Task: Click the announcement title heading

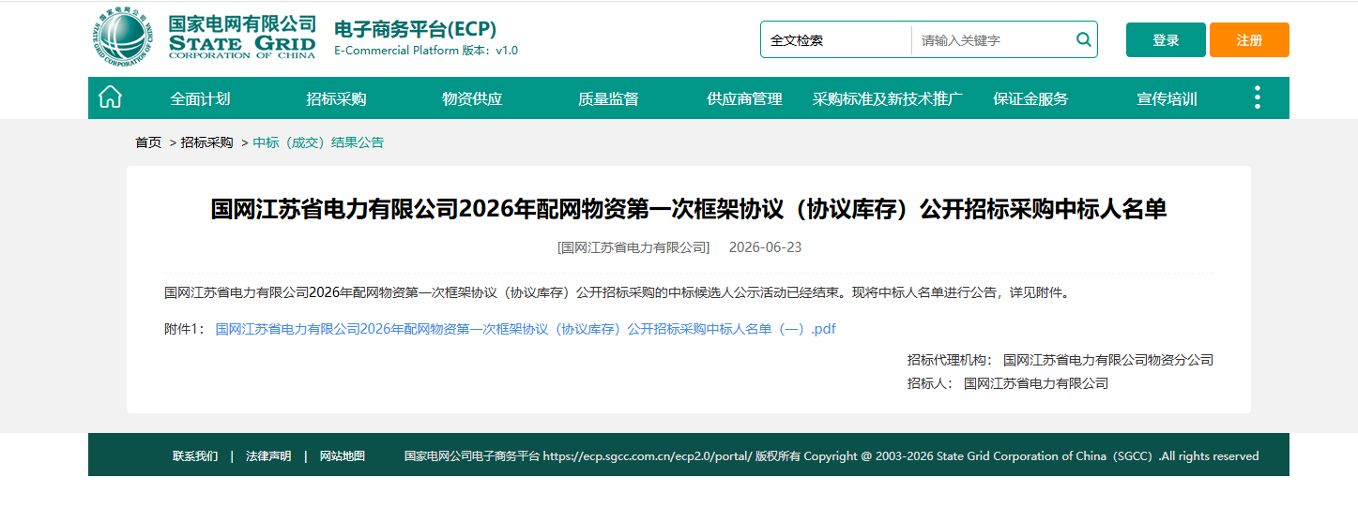Action: 689,209
